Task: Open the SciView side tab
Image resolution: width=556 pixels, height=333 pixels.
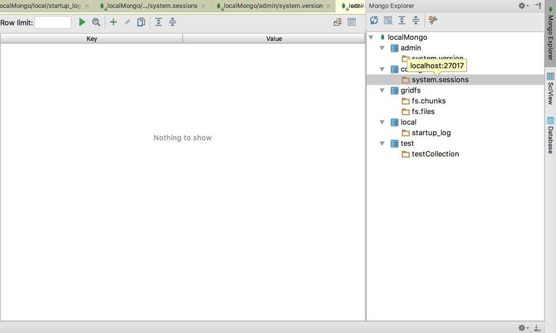Action: (550, 88)
